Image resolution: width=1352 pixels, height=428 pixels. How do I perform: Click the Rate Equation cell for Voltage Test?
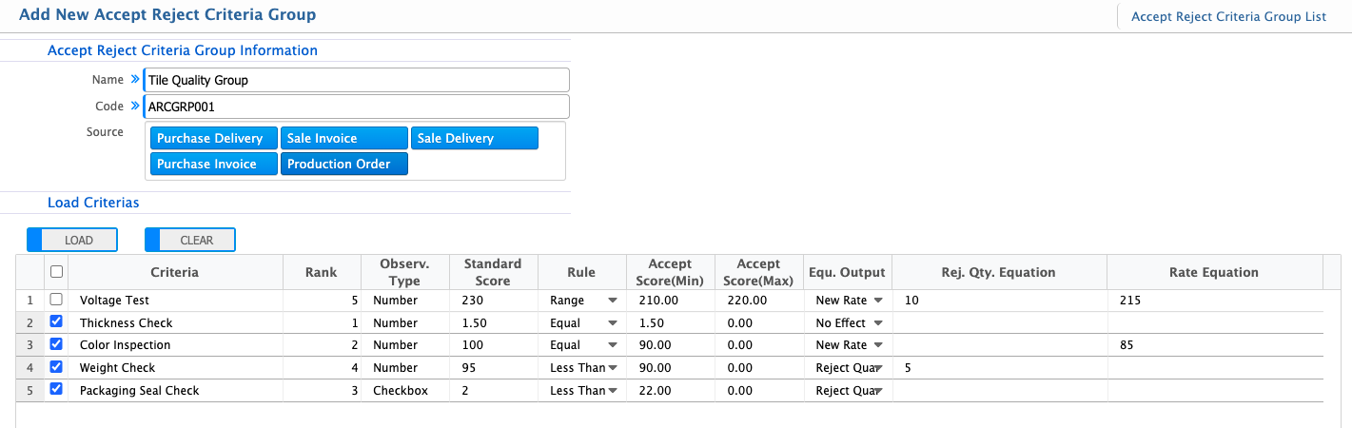[1213, 301]
